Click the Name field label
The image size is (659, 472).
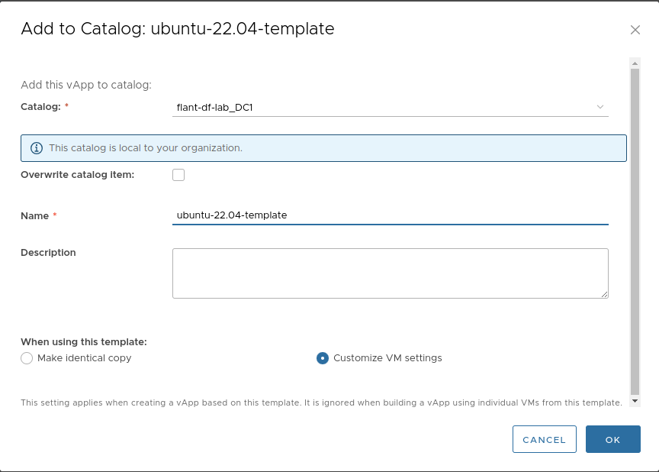pos(34,216)
